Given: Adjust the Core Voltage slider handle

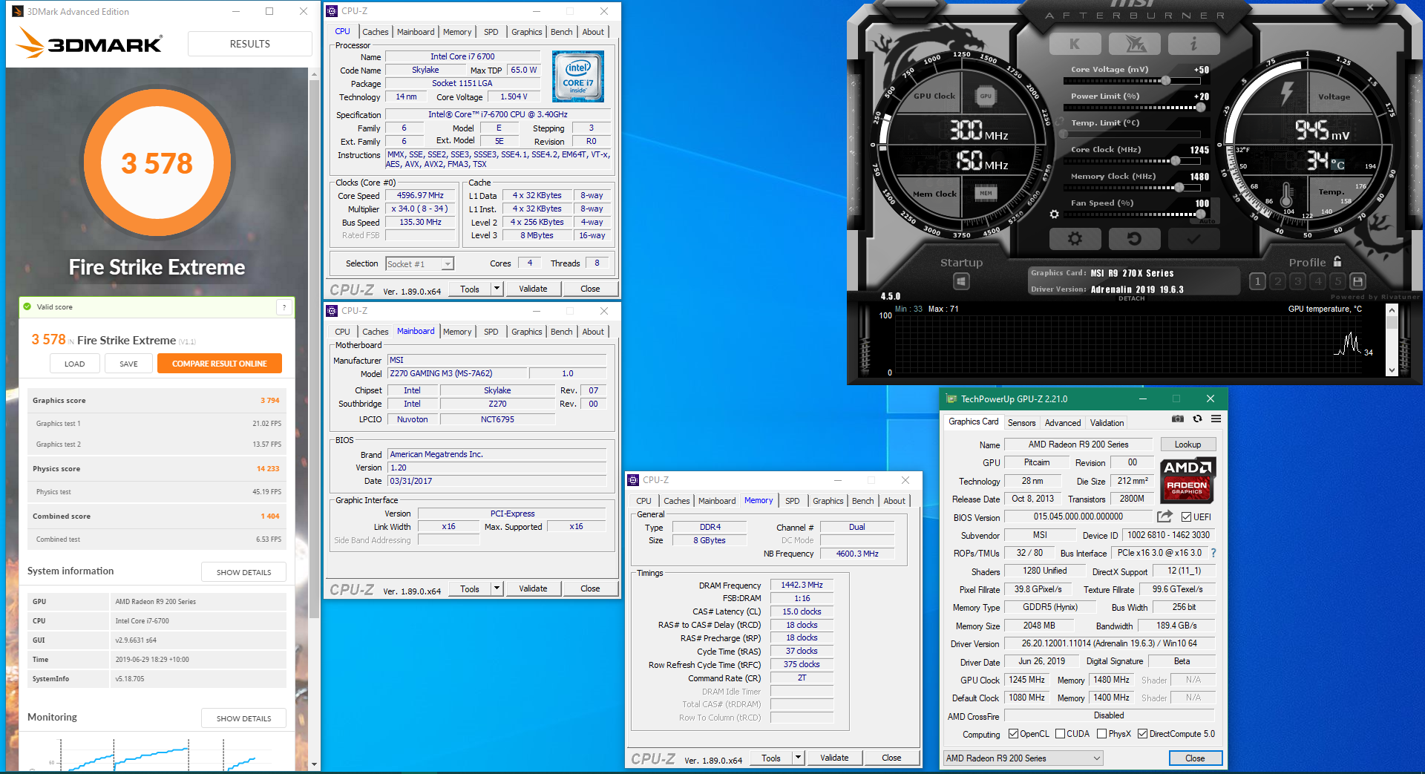Looking at the screenshot, I should (1166, 81).
